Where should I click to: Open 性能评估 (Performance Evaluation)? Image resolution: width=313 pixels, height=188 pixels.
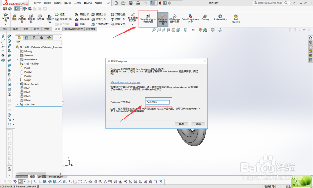click(50, 18)
